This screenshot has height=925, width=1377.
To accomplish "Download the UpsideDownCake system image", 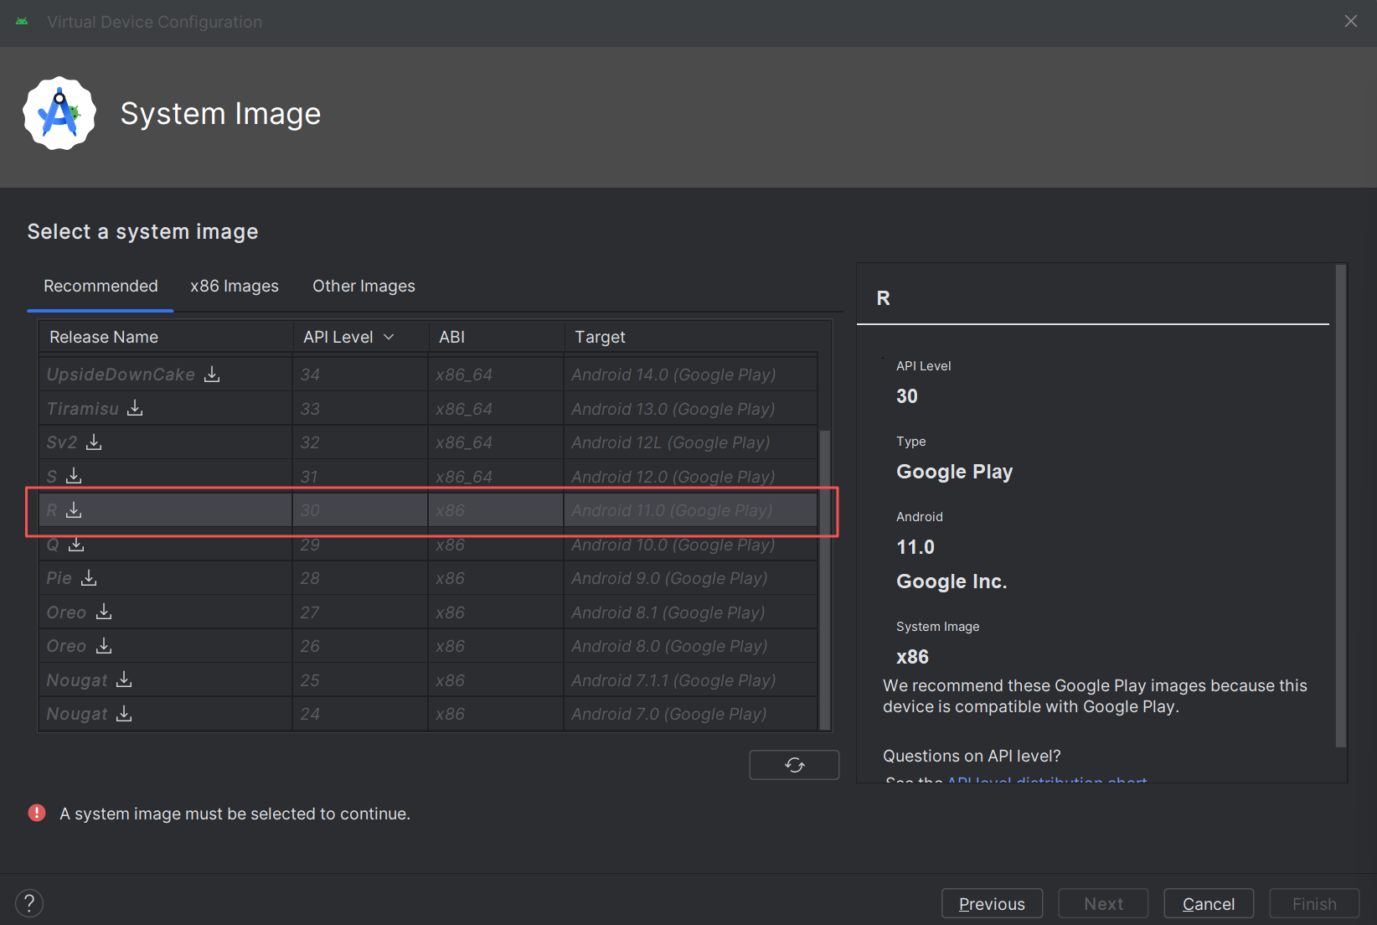I will click(x=212, y=374).
